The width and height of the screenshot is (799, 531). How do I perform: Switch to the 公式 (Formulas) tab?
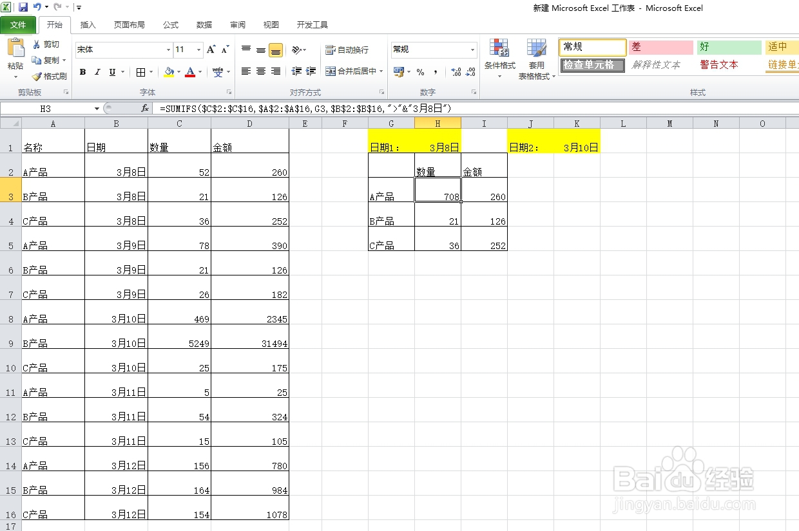[x=171, y=25]
